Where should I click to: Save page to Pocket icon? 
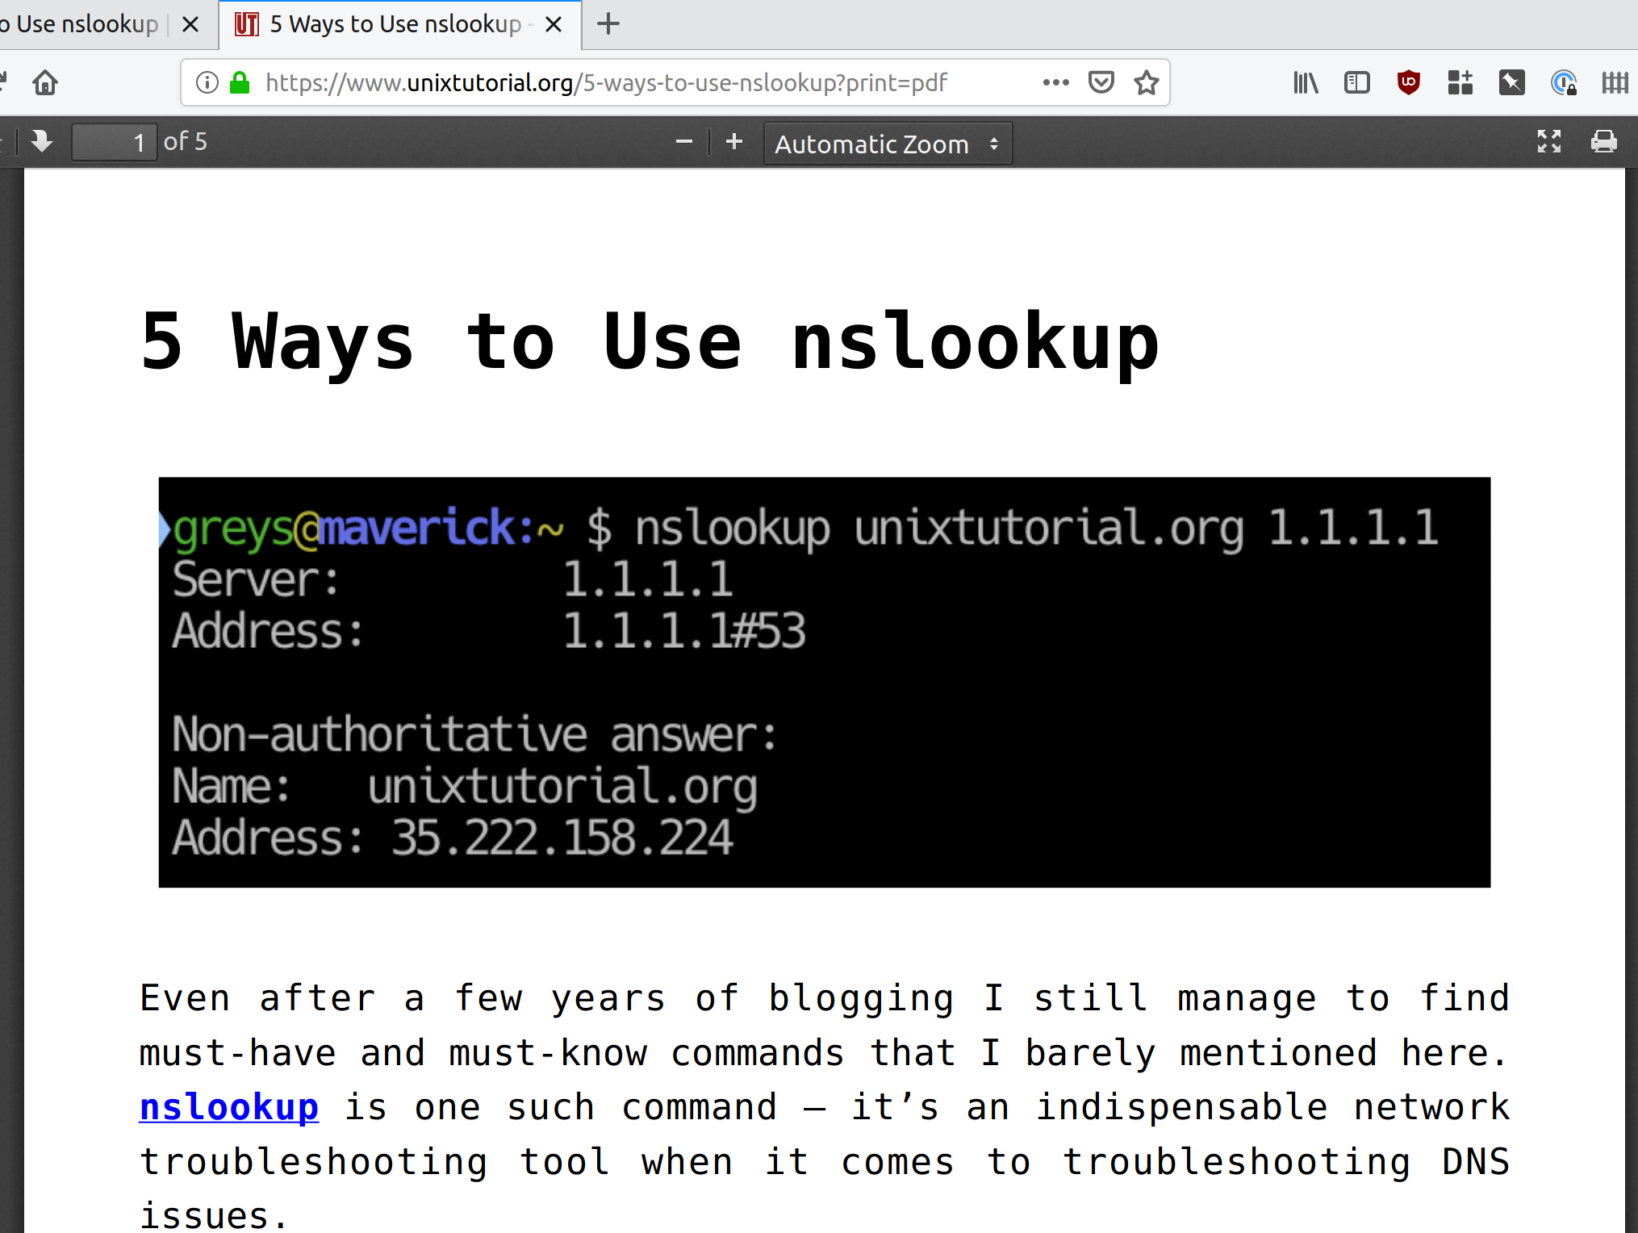pos(1101,82)
